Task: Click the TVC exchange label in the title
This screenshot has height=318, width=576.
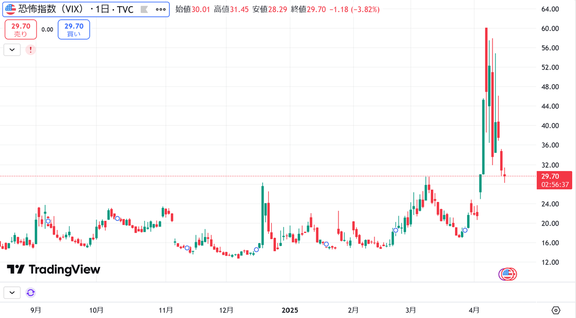Action: (x=126, y=10)
